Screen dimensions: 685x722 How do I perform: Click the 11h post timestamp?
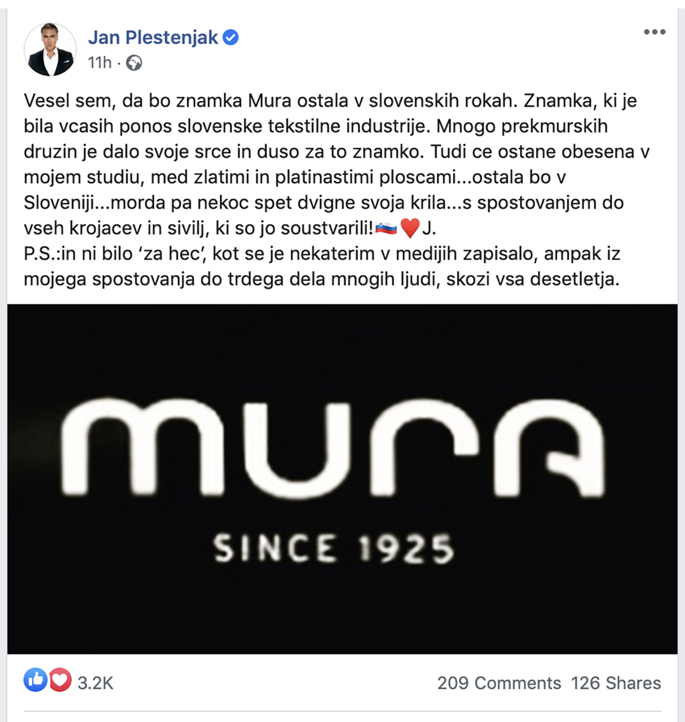[x=100, y=63]
